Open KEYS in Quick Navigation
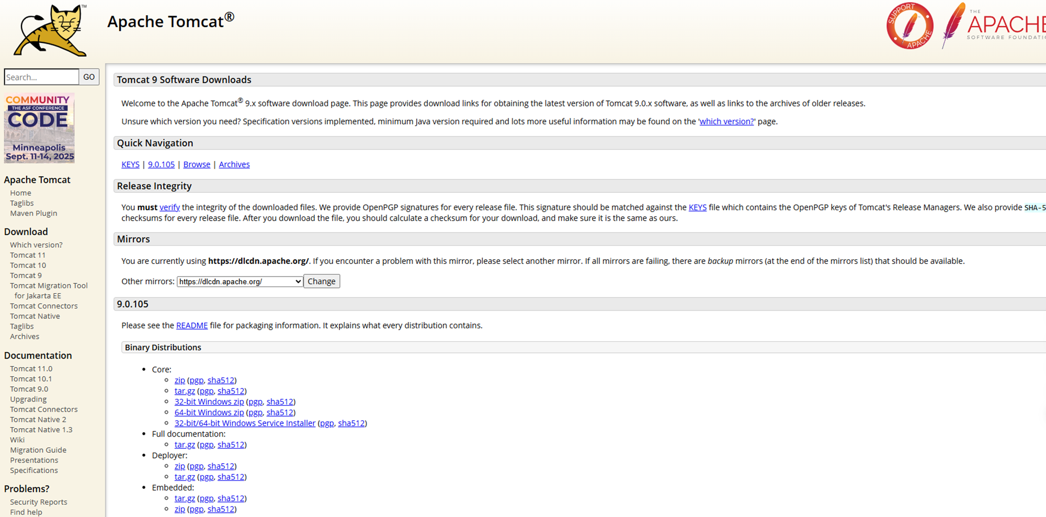 [130, 164]
